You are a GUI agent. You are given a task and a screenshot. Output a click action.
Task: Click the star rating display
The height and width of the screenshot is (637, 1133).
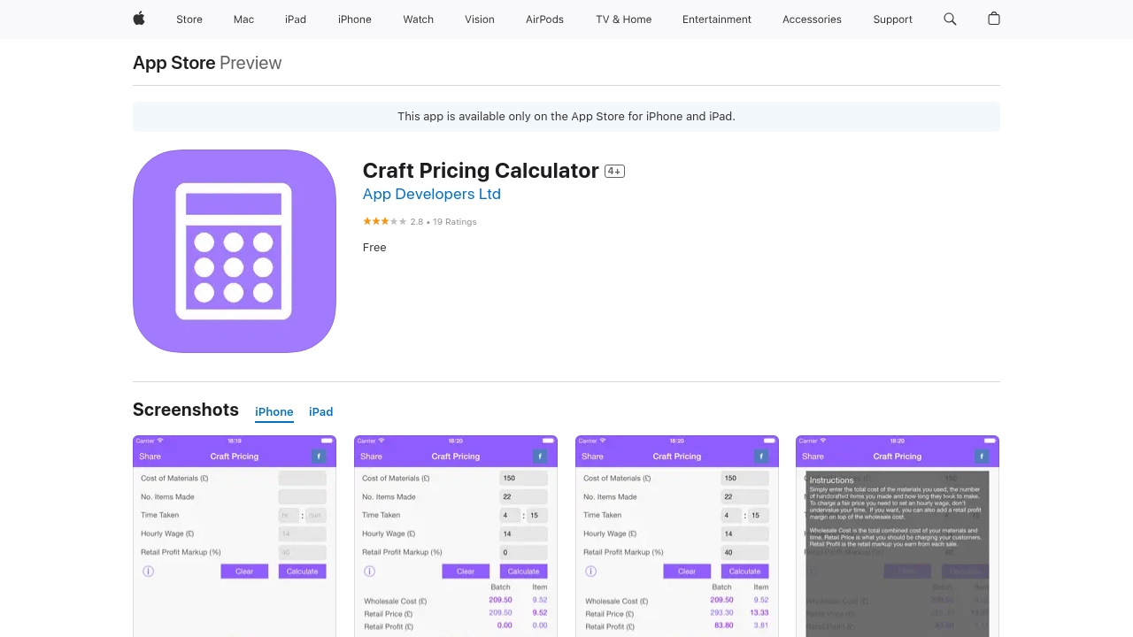[x=385, y=222]
